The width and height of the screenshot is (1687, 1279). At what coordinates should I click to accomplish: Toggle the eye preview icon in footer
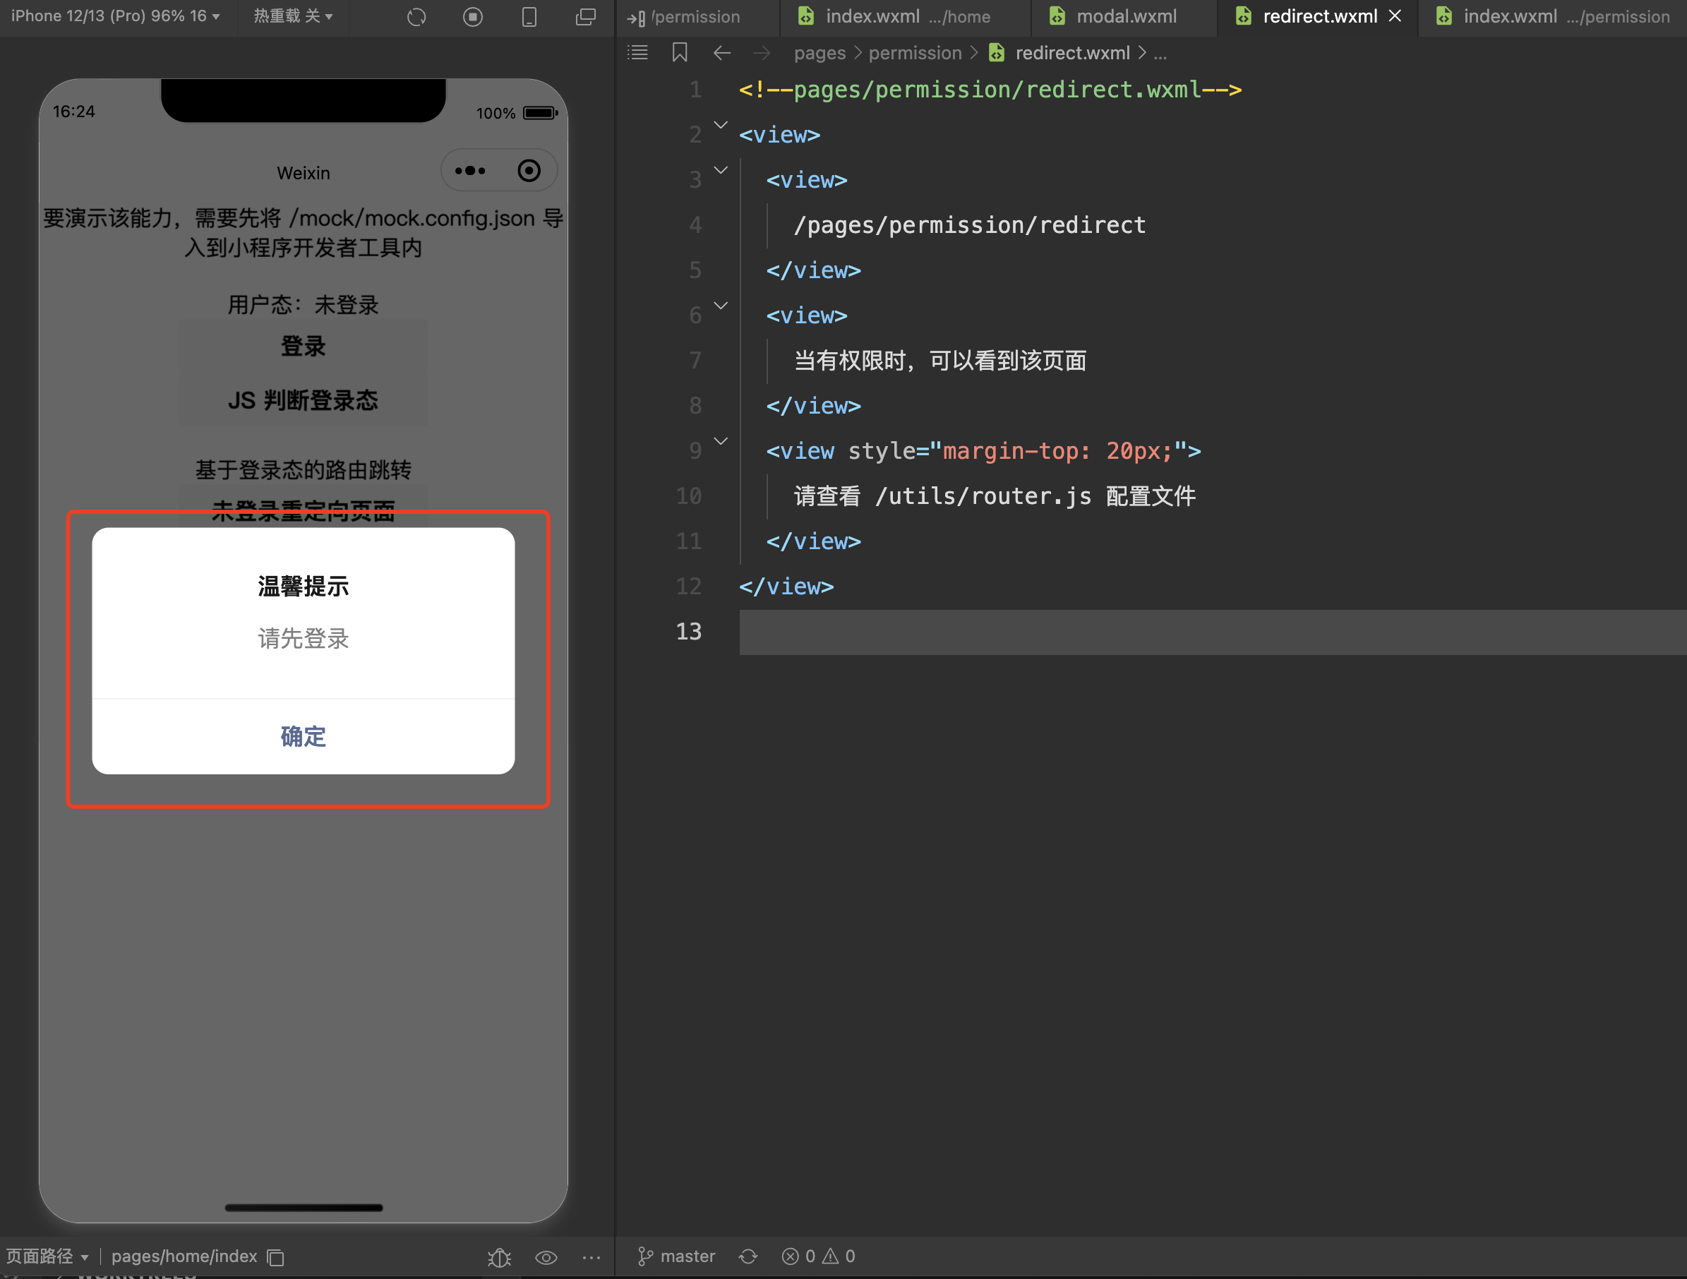point(546,1257)
